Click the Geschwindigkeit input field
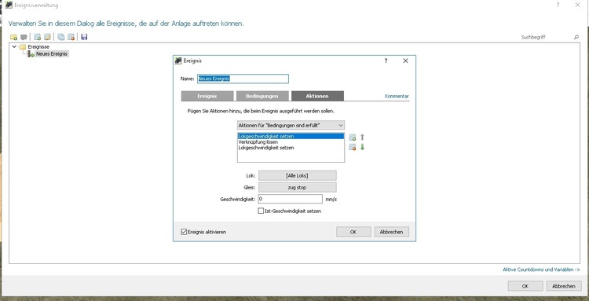 (290, 199)
